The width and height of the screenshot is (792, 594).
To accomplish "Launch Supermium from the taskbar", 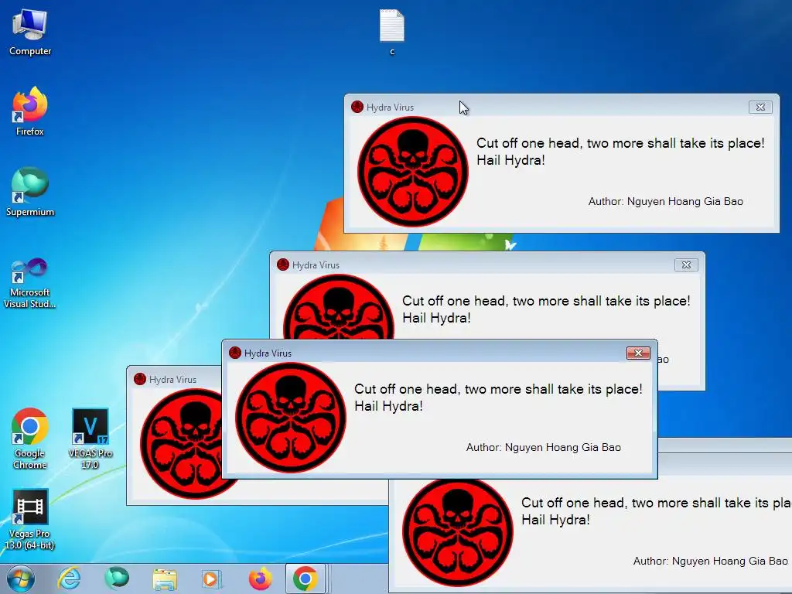I will 117,579.
